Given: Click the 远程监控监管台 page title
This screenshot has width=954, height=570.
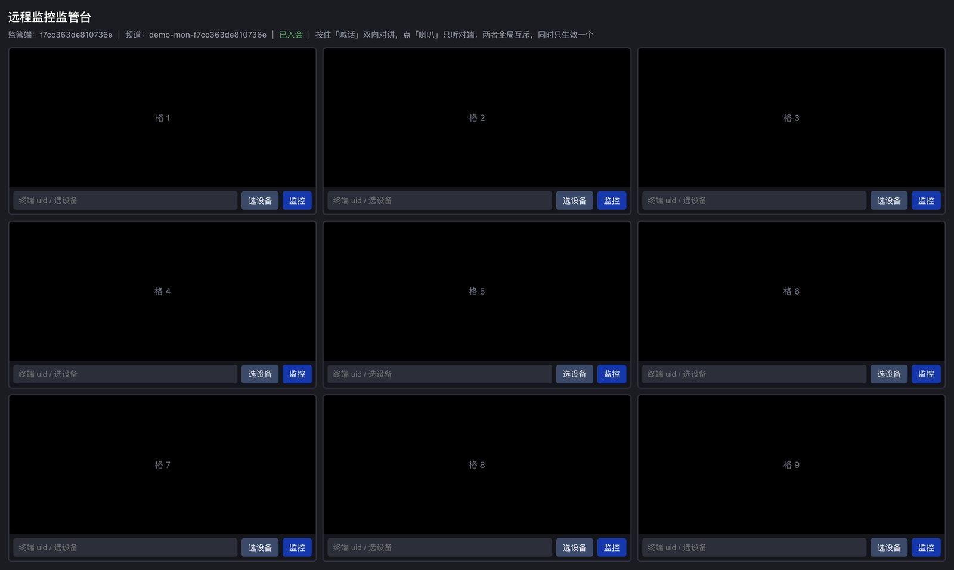Looking at the screenshot, I should pos(49,17).
